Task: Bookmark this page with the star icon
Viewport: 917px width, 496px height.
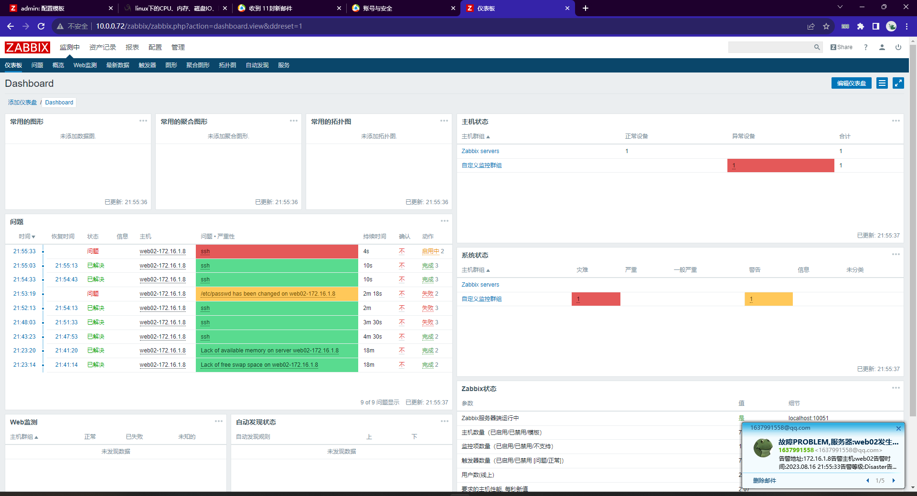Action: (x=826, y=26)
